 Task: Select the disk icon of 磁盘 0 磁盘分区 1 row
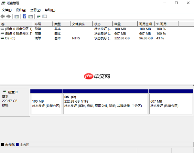tap(2, 29)
